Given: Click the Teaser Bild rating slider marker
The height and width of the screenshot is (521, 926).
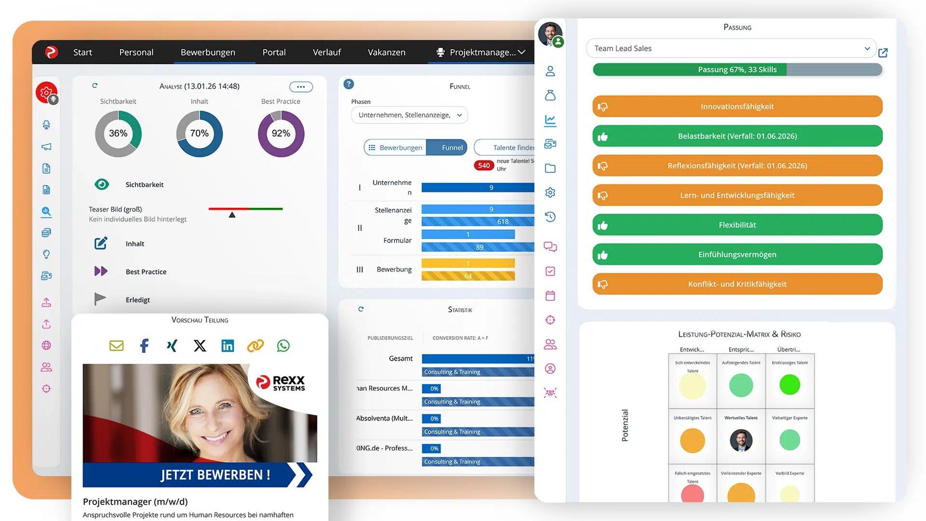Looking at the screenshot, I should pos(232,215).
